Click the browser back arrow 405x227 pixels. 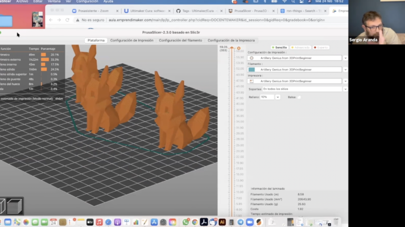point(51,20)
